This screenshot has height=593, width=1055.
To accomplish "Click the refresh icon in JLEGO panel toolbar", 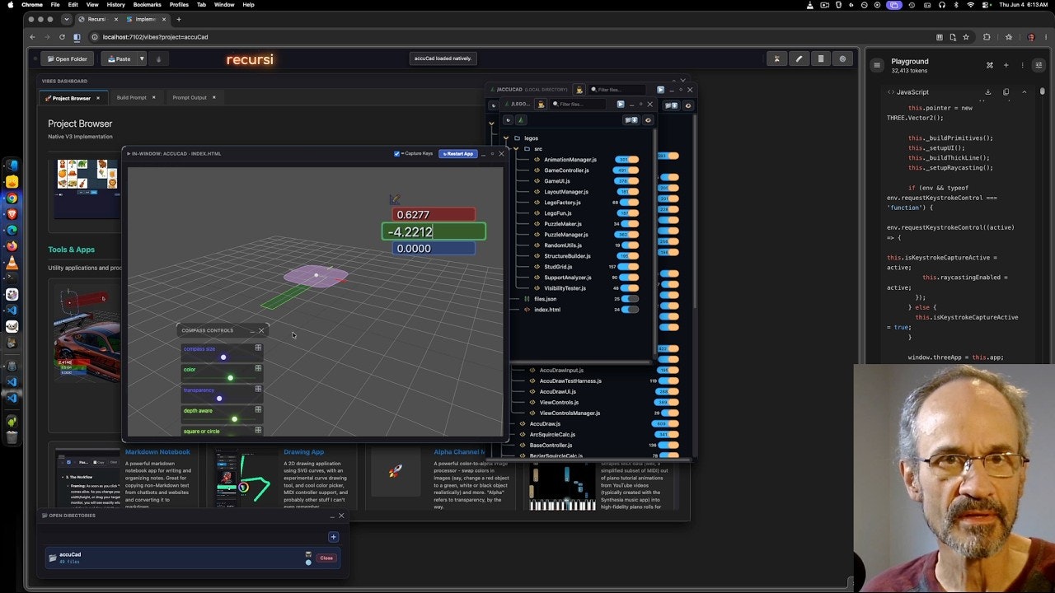I will point(508,120).
